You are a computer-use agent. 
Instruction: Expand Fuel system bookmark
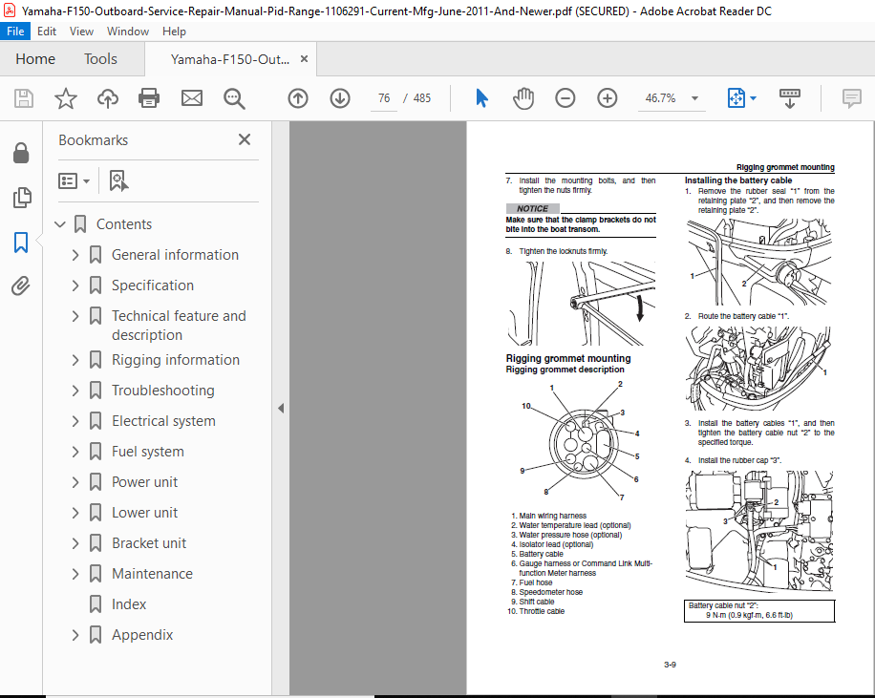[x=75, y=452]
